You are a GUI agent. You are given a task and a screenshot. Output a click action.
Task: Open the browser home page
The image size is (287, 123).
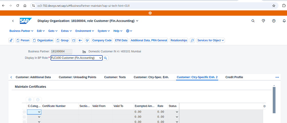25,6
